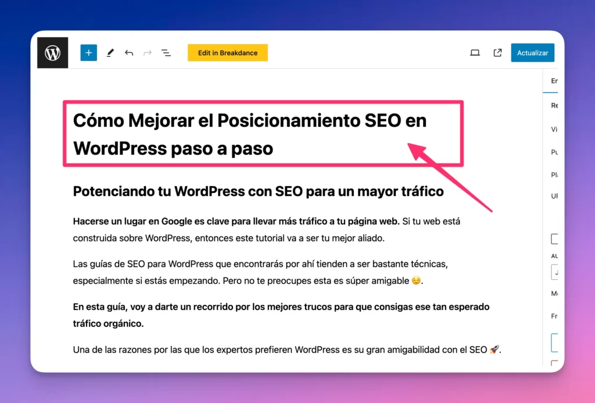The width and height of the screenshot is (595, 403).
Task: View the post in a new tab
Action: (x=497, y=52)
